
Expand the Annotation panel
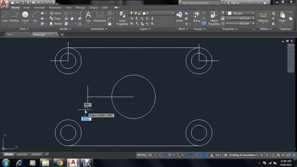click(x=99, y=29)
